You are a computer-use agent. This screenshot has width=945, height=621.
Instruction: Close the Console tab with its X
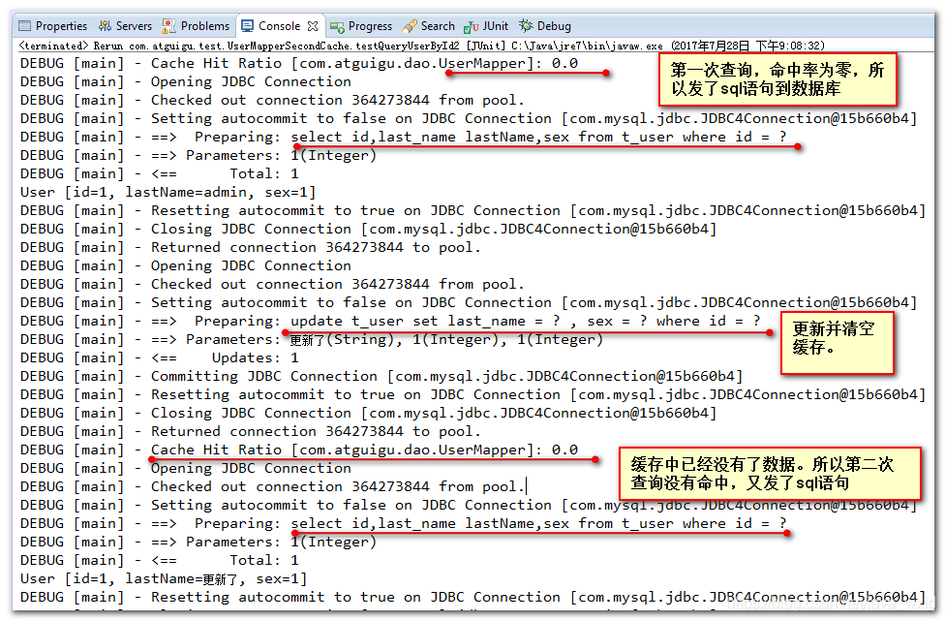(x=312, y=26)
